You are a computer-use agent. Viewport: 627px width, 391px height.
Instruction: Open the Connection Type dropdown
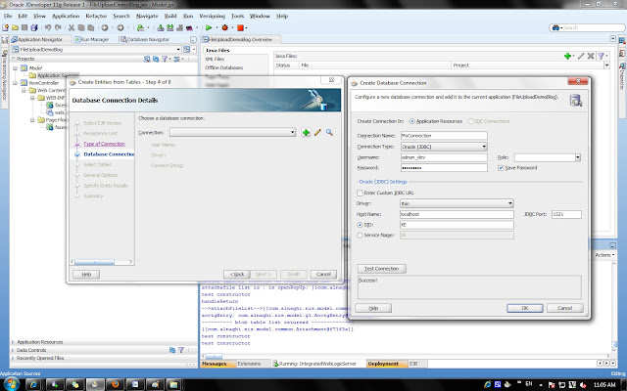click(484, 147)
